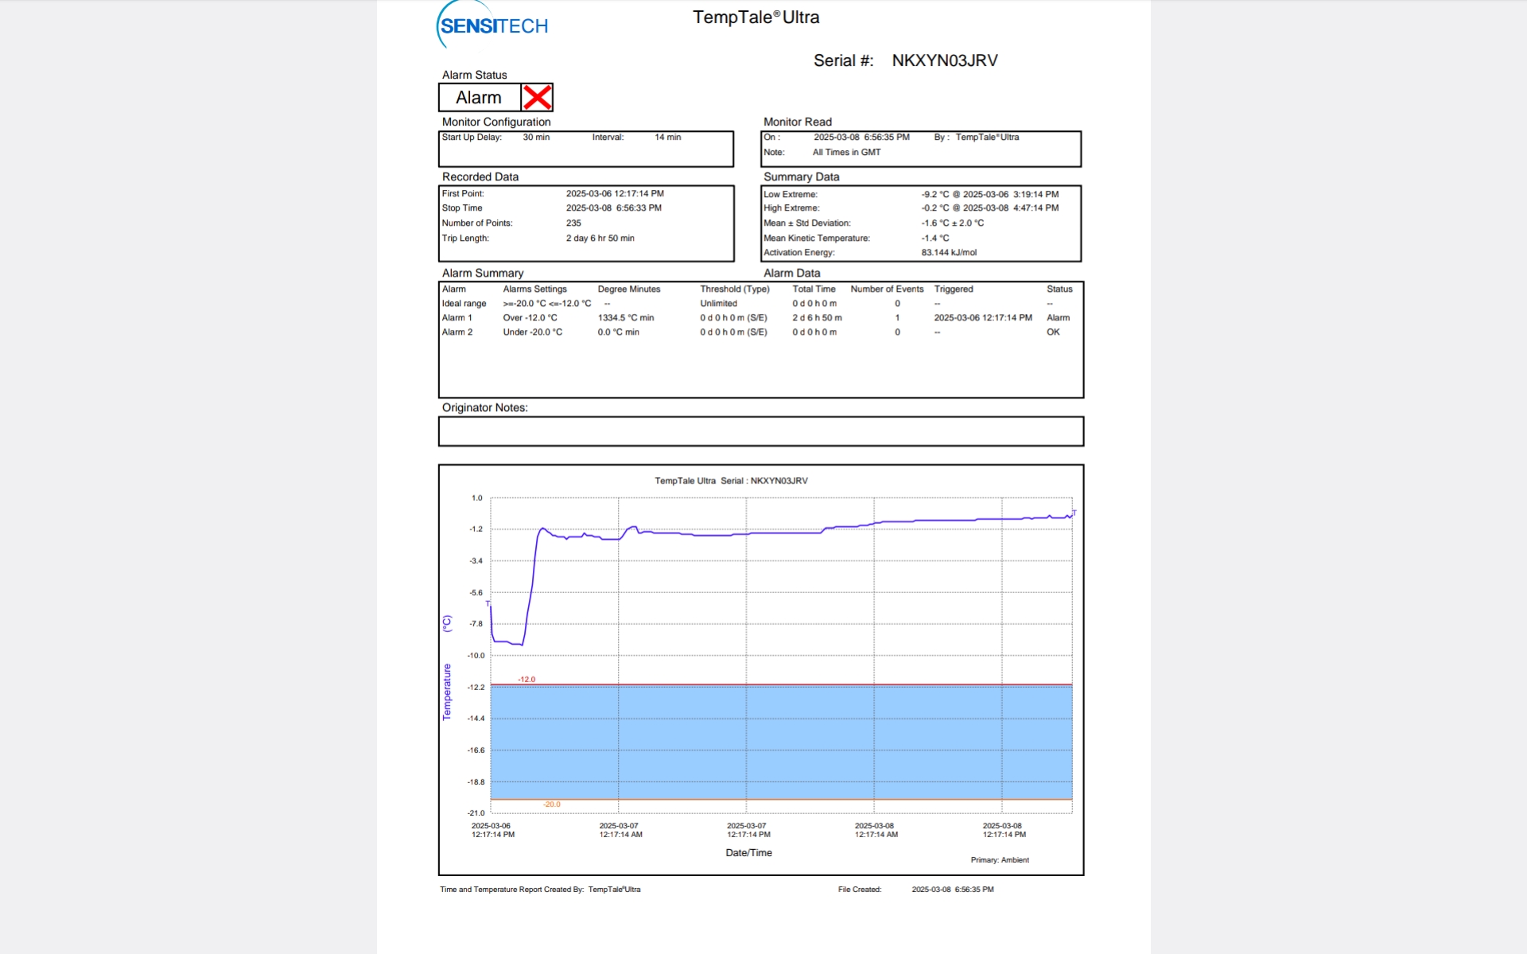Click inside the Originator Notes box

click(x=760, y=432)
